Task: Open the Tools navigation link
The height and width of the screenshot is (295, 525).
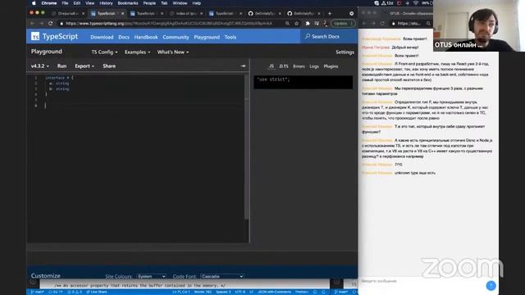Action: click(231, 37)
